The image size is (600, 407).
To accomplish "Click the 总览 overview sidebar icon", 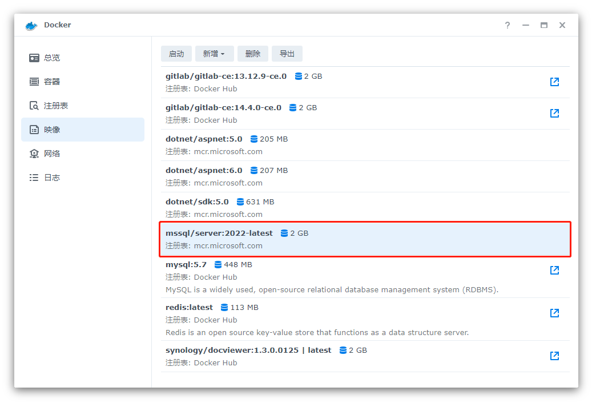I will [x=34, y=58].
